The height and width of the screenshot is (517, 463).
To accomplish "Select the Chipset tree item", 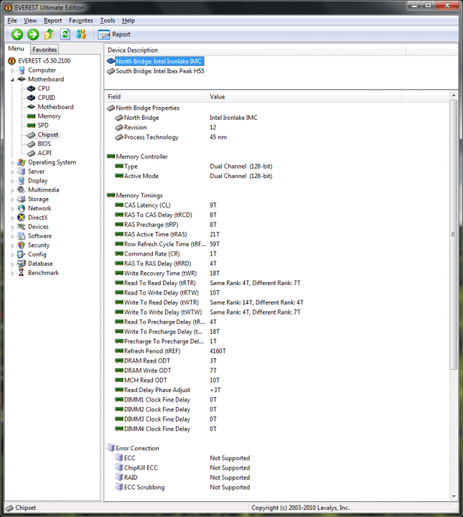I will pyautogui.click(x=48, y=134).
